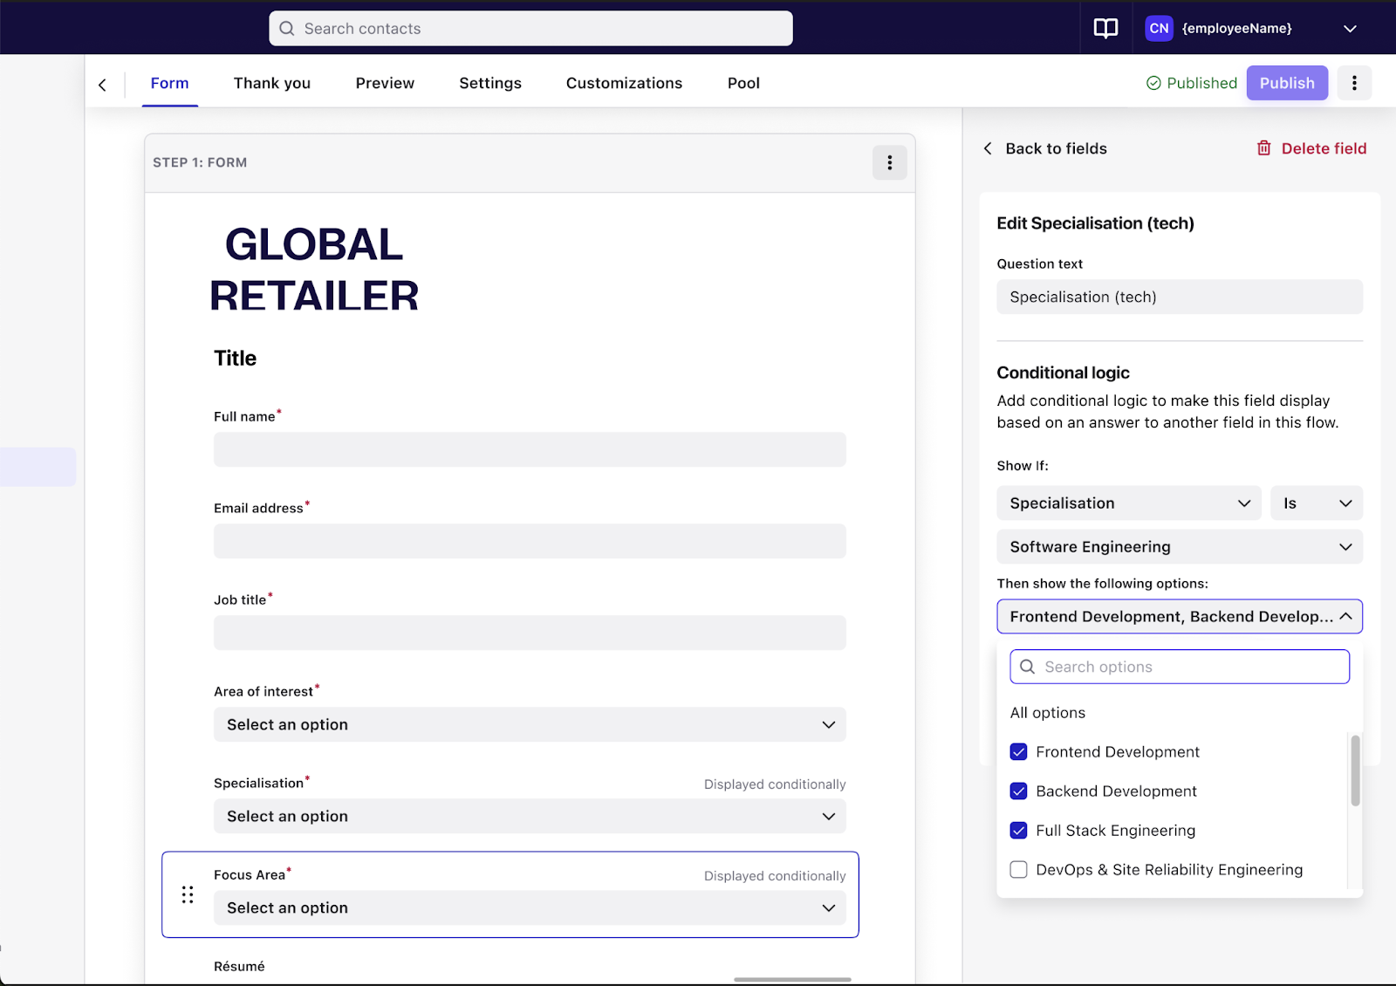Open the Software Engineering value dropdown

[1180, 547]
